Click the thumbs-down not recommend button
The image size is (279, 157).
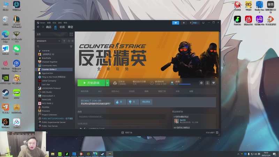(133, 102)
